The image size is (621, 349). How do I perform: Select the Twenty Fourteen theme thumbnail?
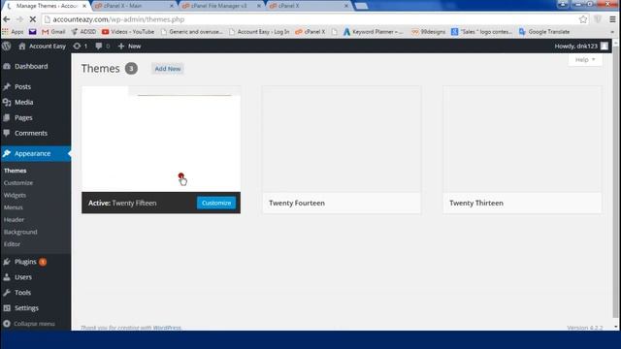[x=342, y=140]
